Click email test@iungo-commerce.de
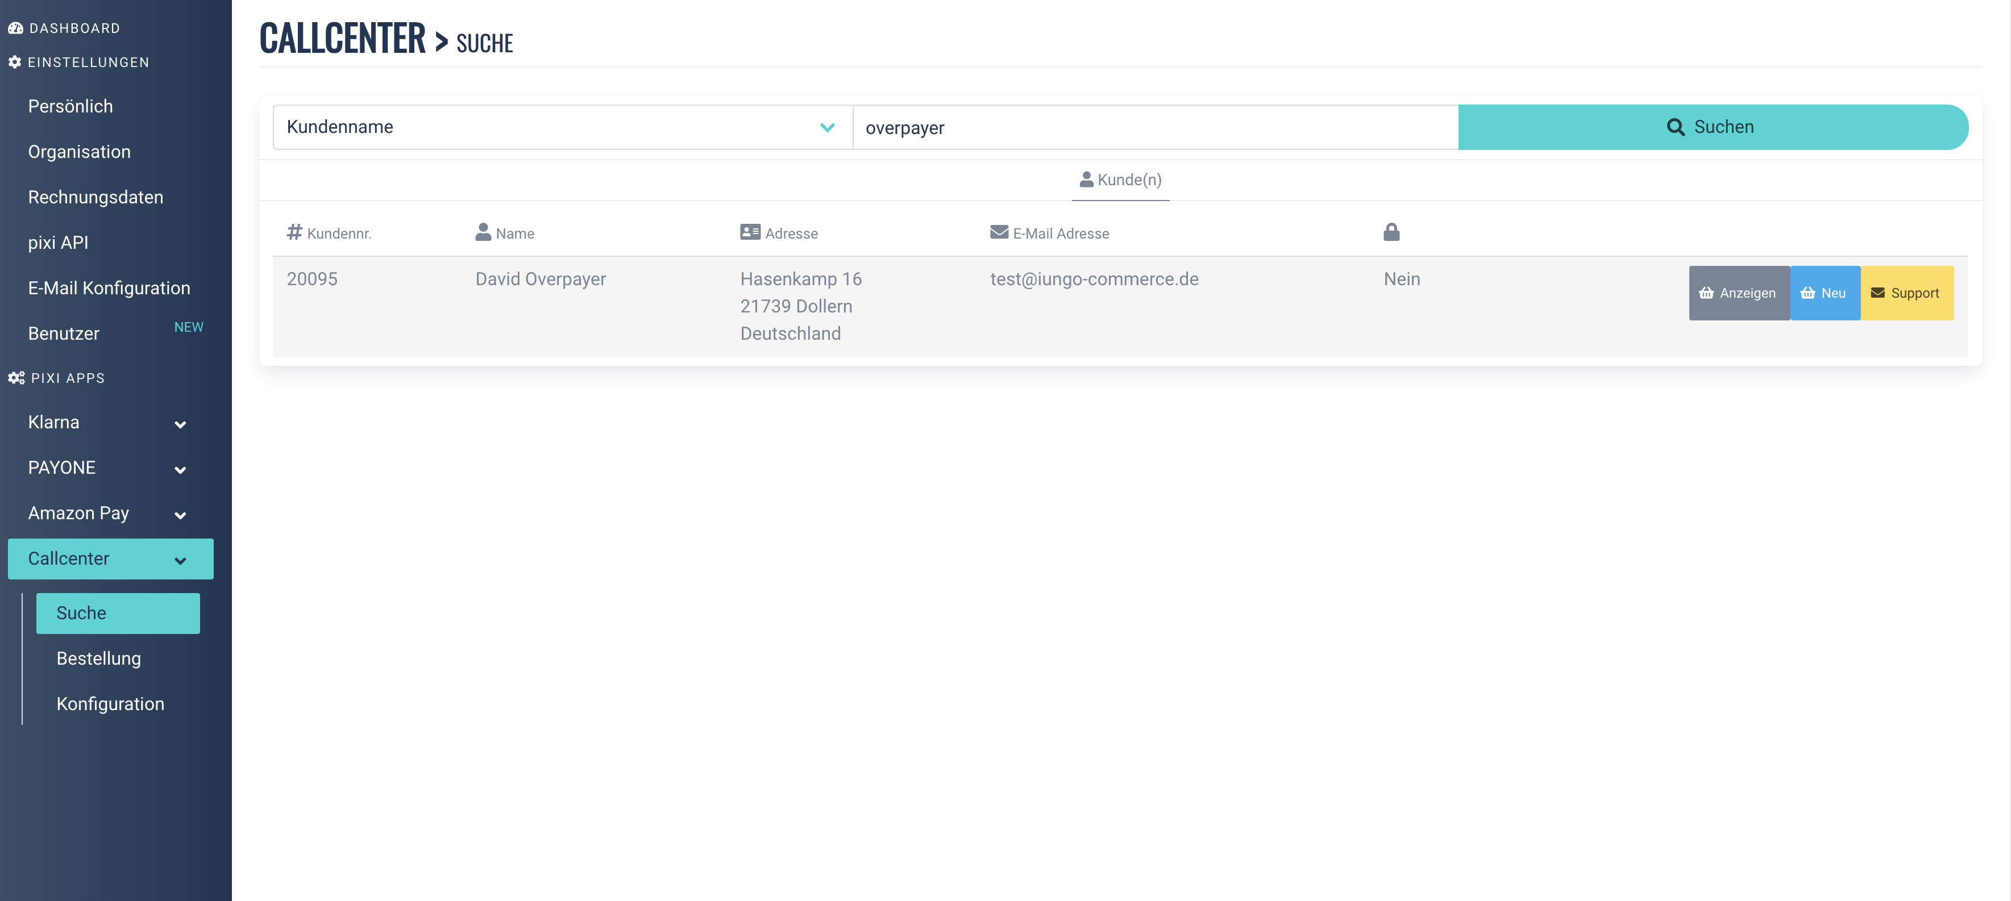Image resolution: width=2011 pixels, height=901 pixels. coord(1095,280)
